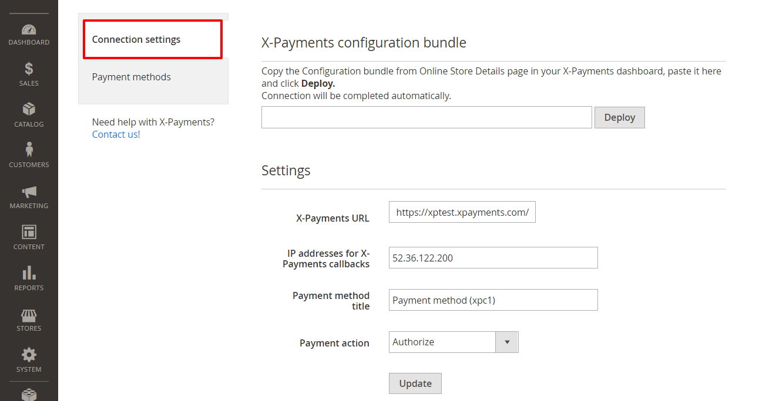Click the CONTENT menu label
This screenshot has width=759, height=401.
coord(29,247)
